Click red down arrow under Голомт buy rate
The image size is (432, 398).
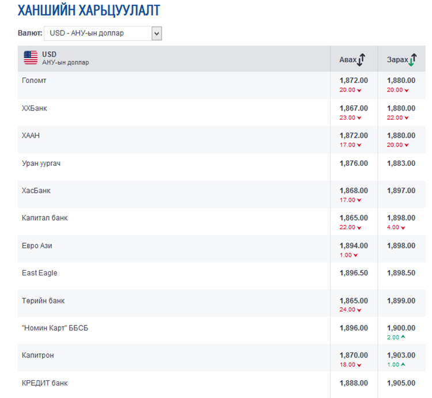[x=359, y=90]
